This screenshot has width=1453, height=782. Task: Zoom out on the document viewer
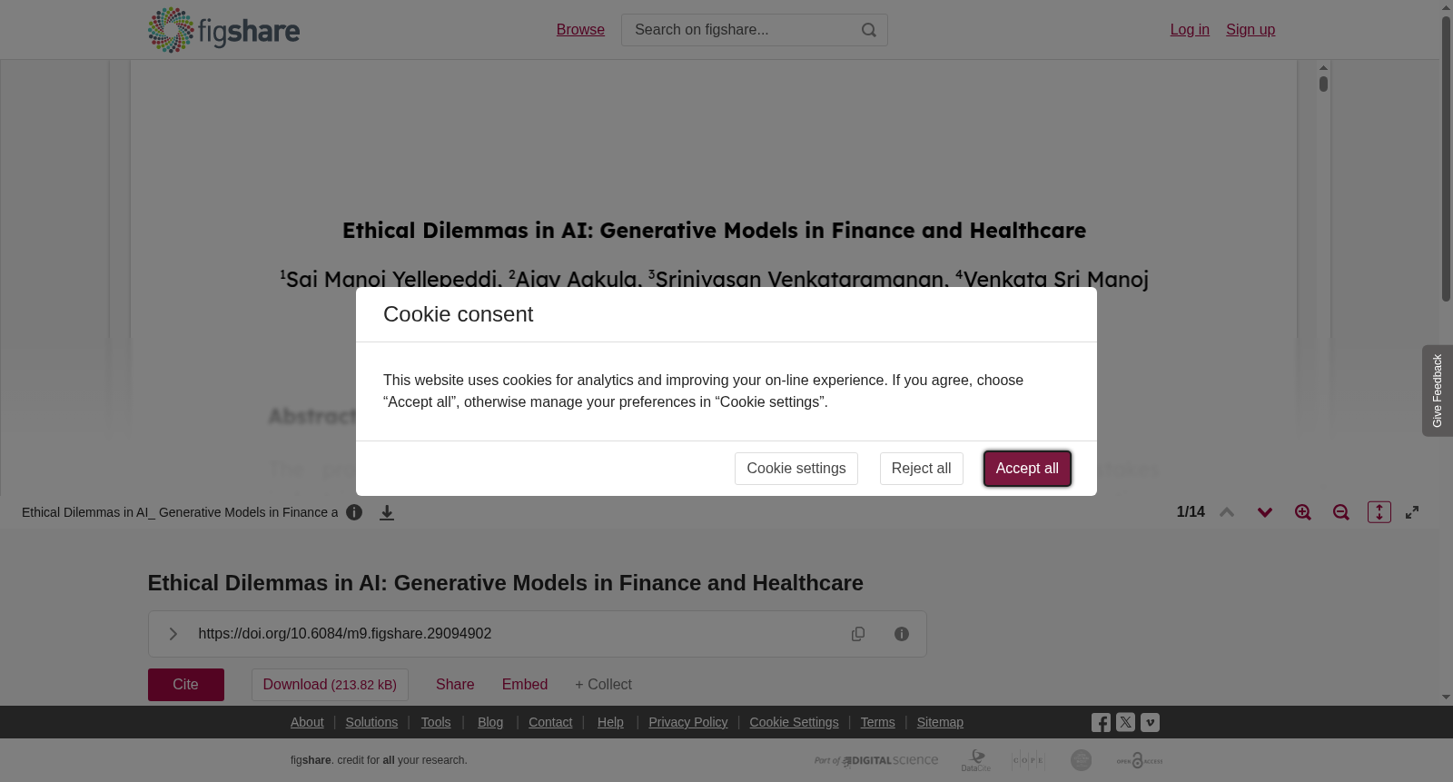click(1341, 512)
